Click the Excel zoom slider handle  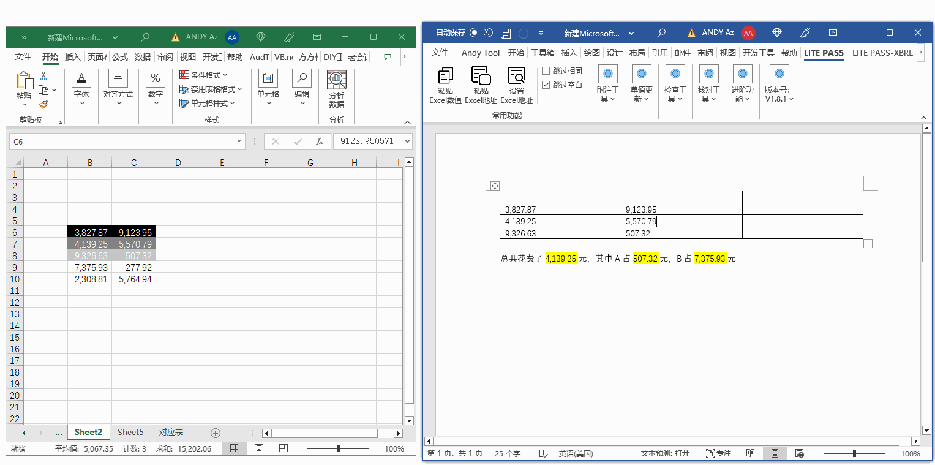(x=338, y=449)
